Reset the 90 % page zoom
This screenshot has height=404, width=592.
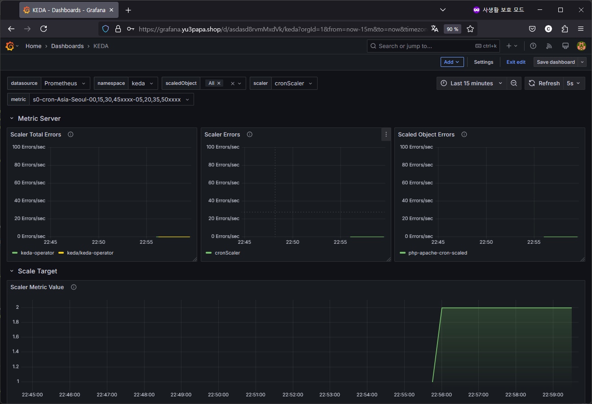[452, 29]
